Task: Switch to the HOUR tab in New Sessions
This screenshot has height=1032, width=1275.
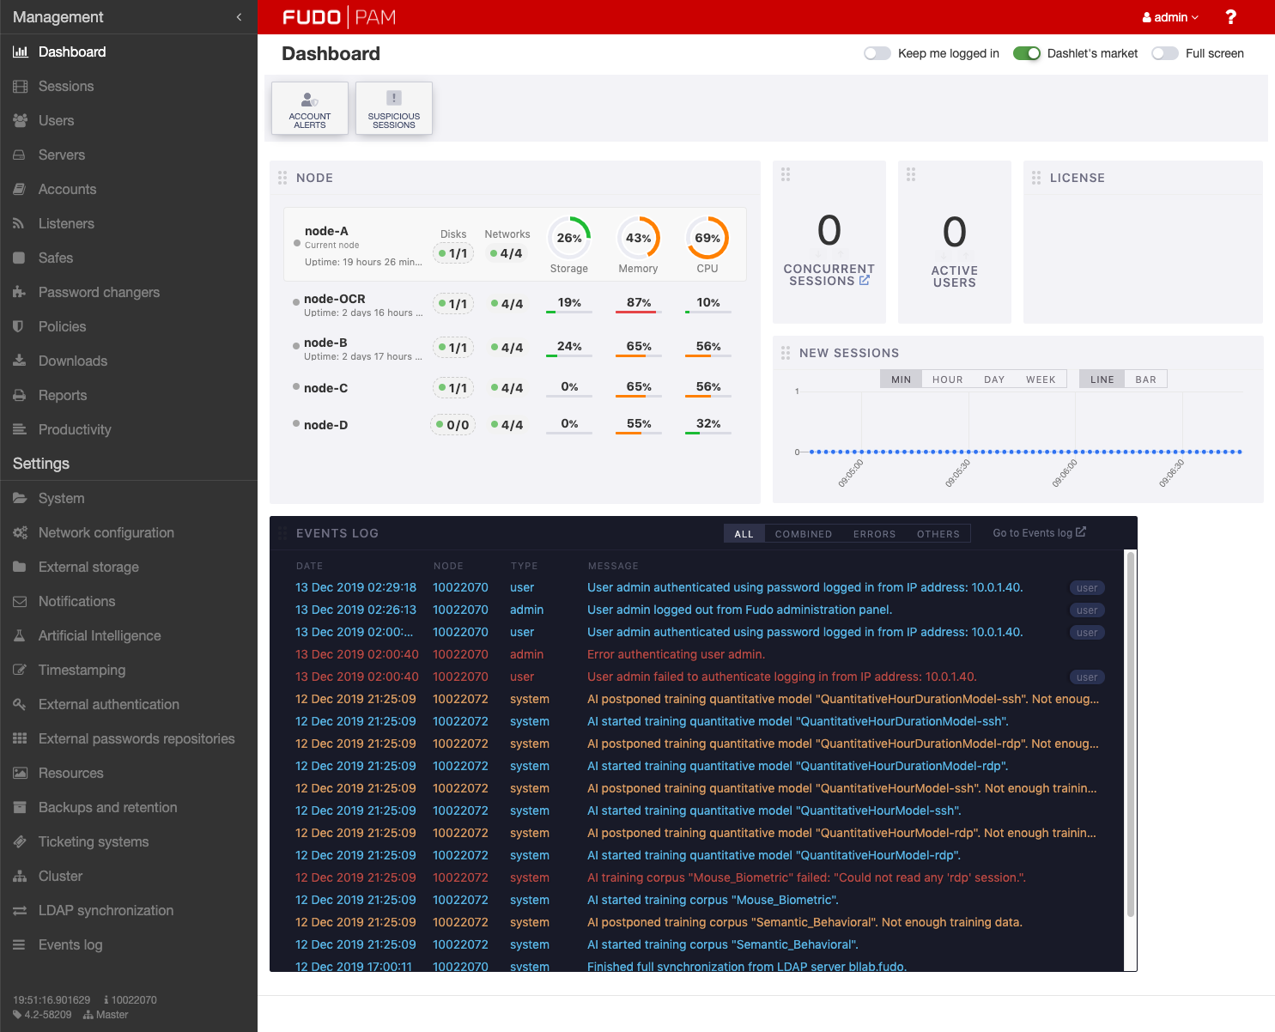Action: click(x=947, y=379)
